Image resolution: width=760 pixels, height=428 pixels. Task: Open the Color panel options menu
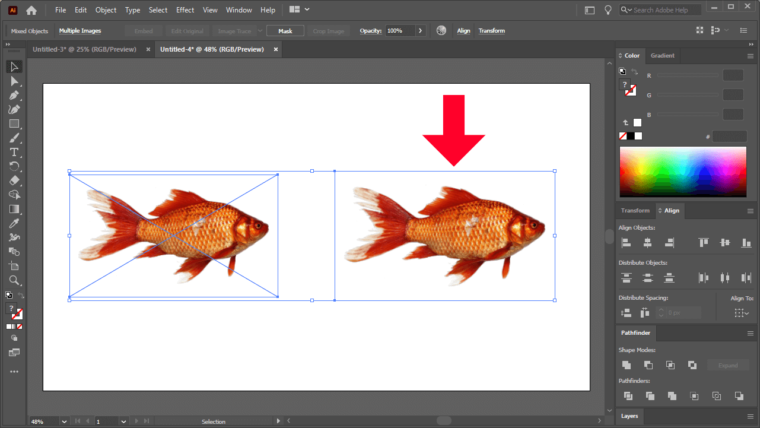click(751, 56)
